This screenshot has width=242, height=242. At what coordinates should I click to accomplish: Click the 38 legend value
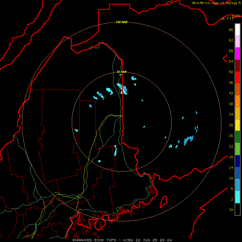tap(231, 104)
